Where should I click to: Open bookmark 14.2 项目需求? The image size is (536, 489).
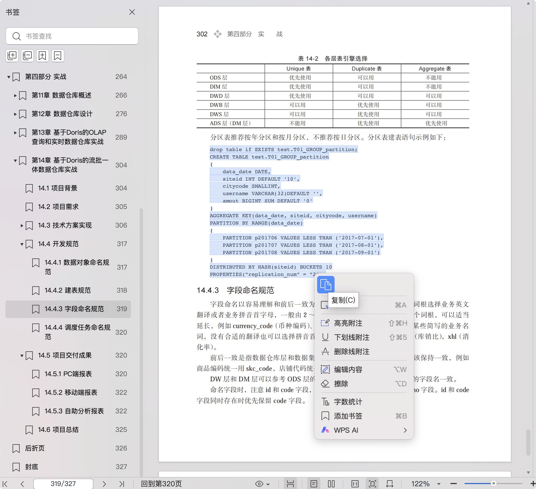[x=68, y=207]
